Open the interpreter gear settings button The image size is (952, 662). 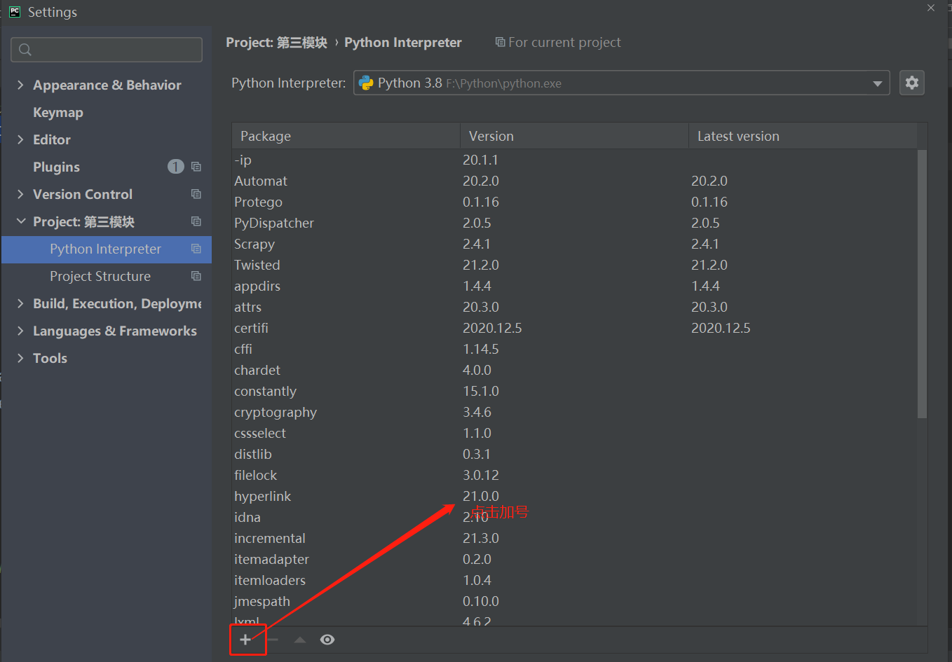(912, 83)
